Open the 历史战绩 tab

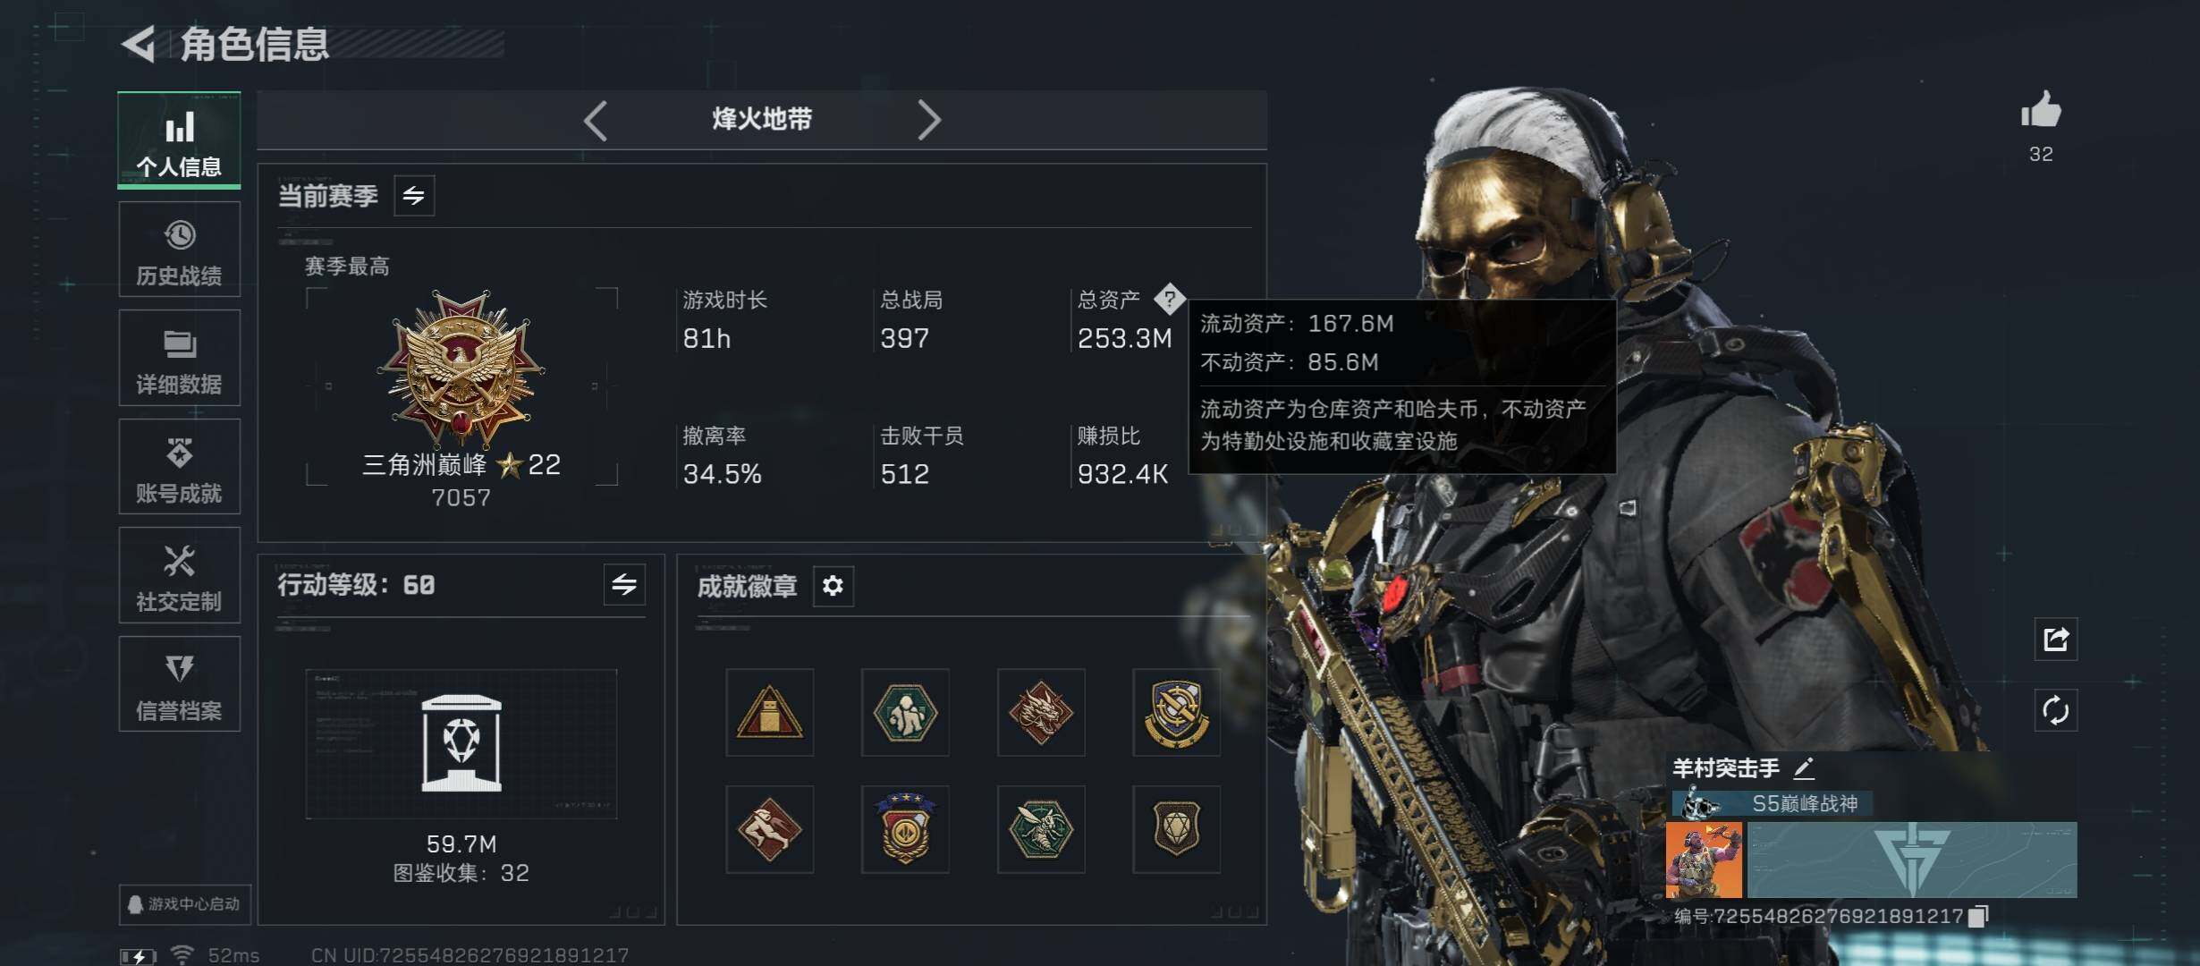[x=179, y=250]
